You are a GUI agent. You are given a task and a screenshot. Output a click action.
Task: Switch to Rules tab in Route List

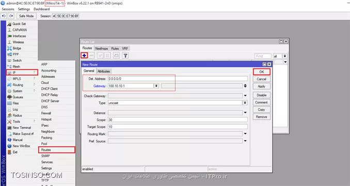115,48
